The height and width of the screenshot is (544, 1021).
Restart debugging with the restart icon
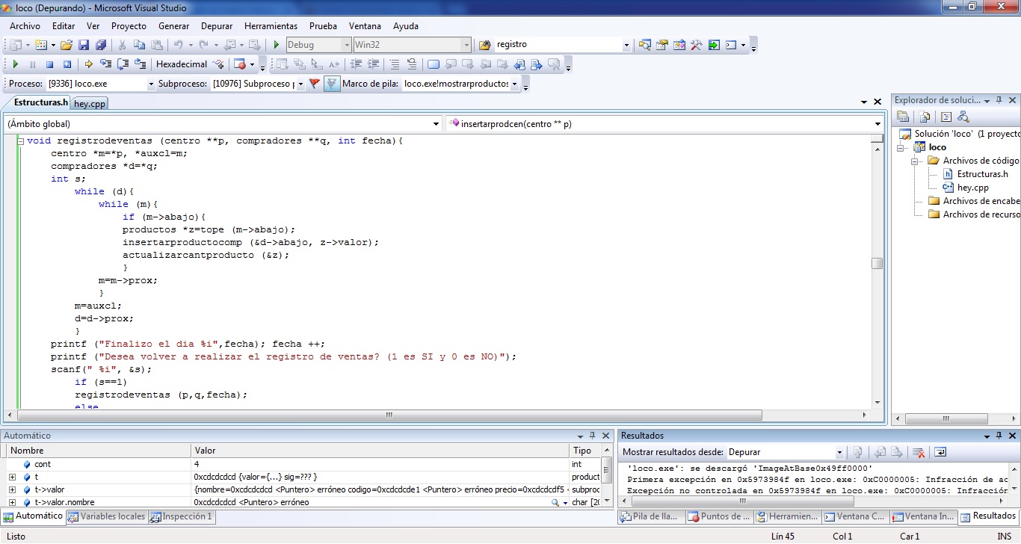(67, 64)
